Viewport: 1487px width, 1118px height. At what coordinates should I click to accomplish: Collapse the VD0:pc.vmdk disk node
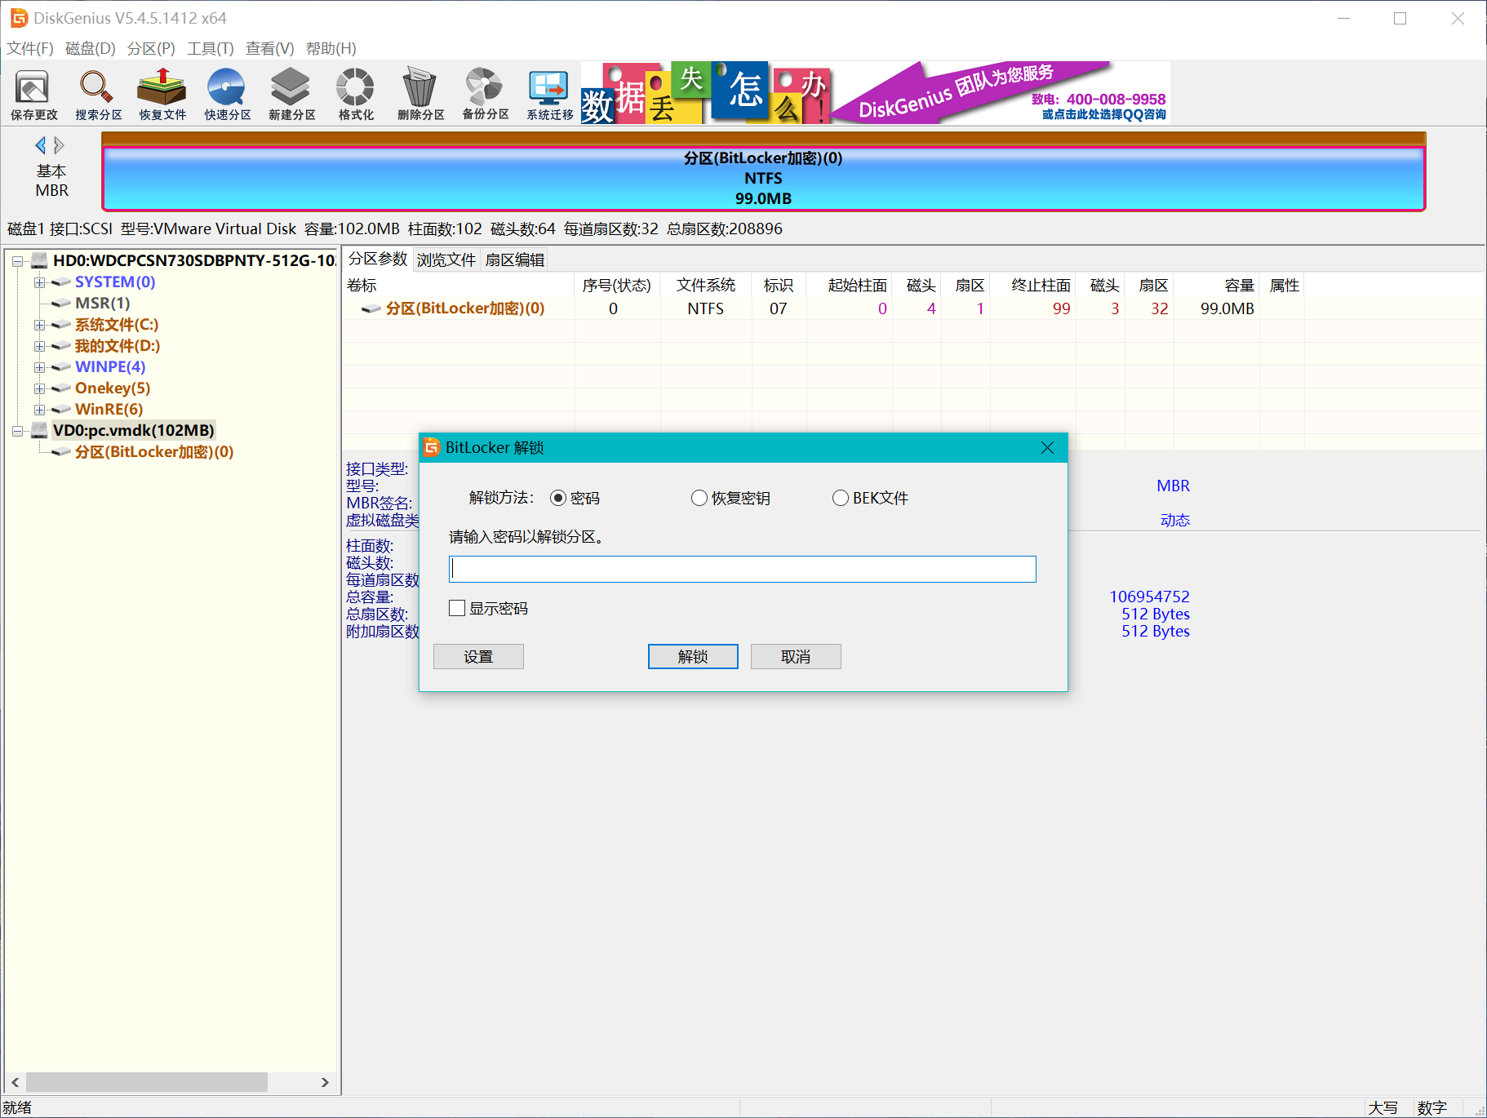(17, 431)
